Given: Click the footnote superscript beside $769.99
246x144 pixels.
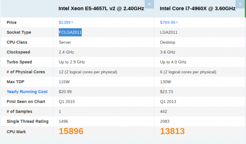Looking at the screenshot, I should (x=177, y=22).
